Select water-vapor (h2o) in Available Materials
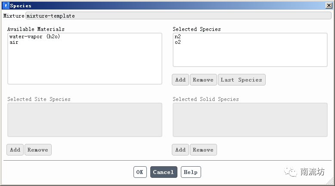 coord(34,37)
